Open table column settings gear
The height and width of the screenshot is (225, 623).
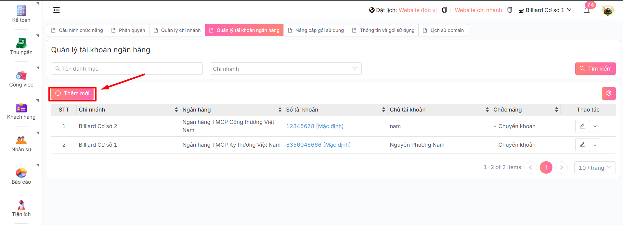point(608,93)
